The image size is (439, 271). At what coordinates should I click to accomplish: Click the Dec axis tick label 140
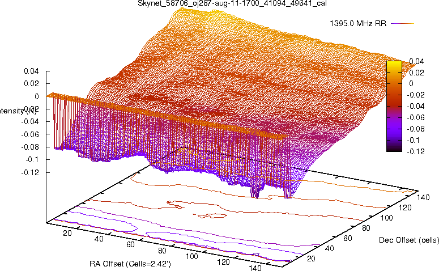(423, 197)
